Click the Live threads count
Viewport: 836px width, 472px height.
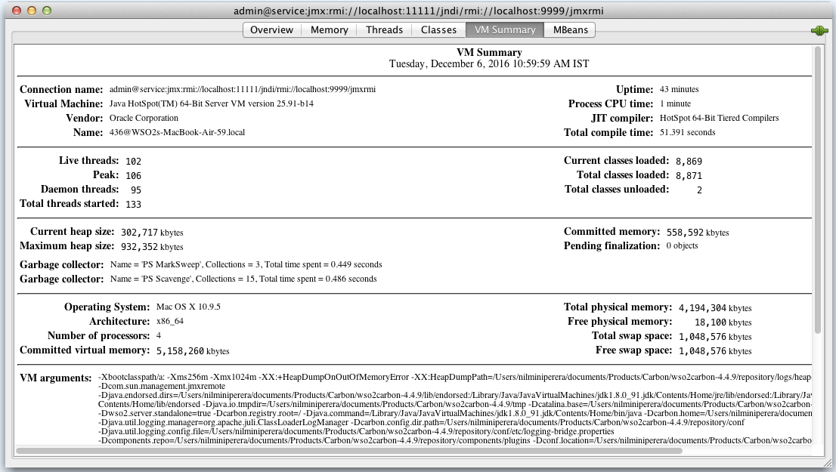coord(133,161)
